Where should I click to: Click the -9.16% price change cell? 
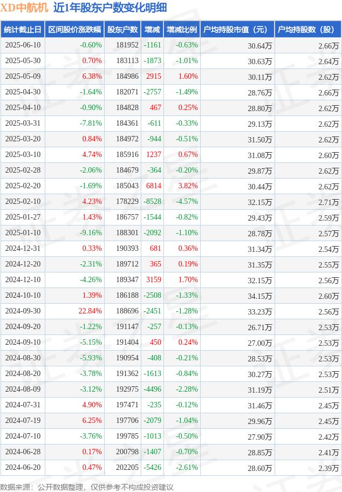click(x=74, y=233)
